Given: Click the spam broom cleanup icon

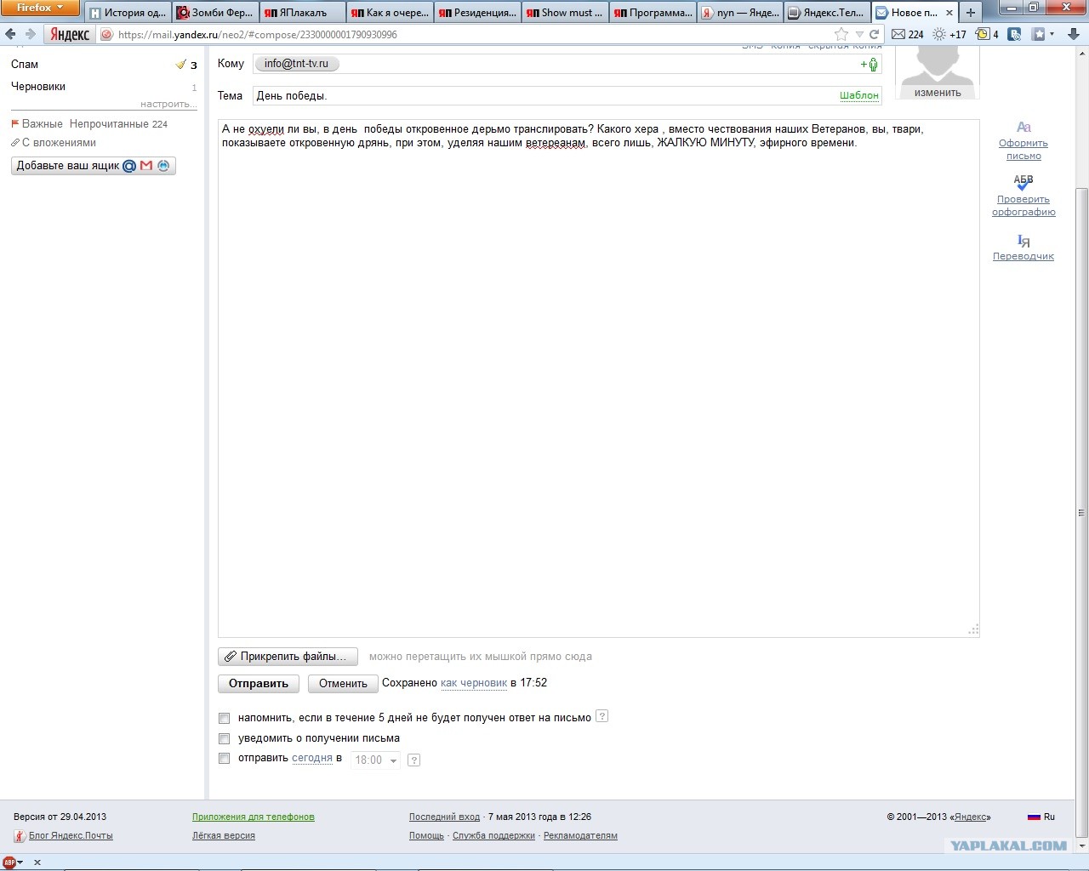Looking at the screenshot, I should click(180, 65).
